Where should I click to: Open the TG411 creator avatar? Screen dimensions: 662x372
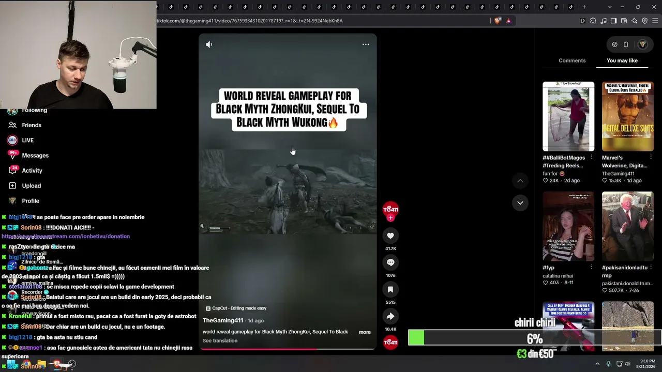point(390,209)
